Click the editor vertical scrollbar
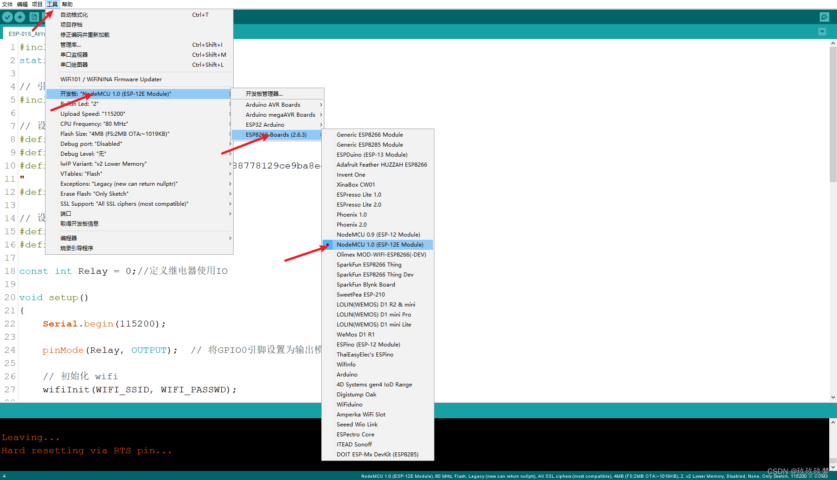Viewport: 837px width, 480px height. (833, 114)
